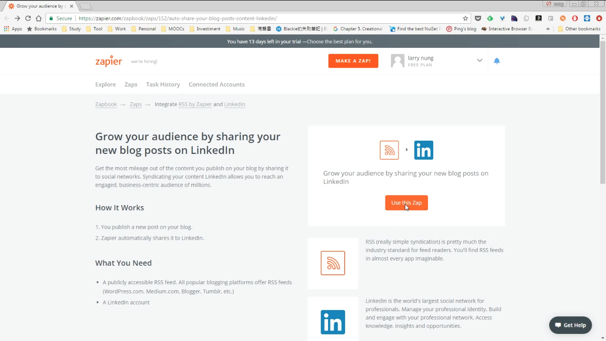
Task: Open the Pocket extension icon
Action: pyautogui.click(x=478, y=18)
